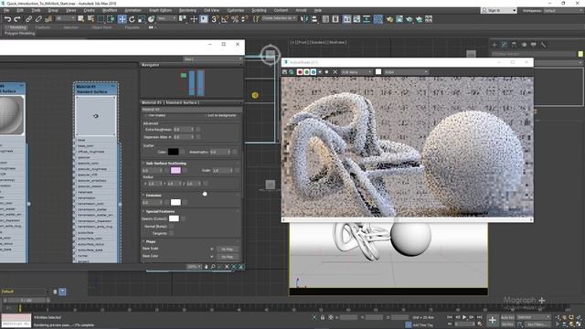
Task: Activate the Select and Rotate tool
Action: point(132,19)
